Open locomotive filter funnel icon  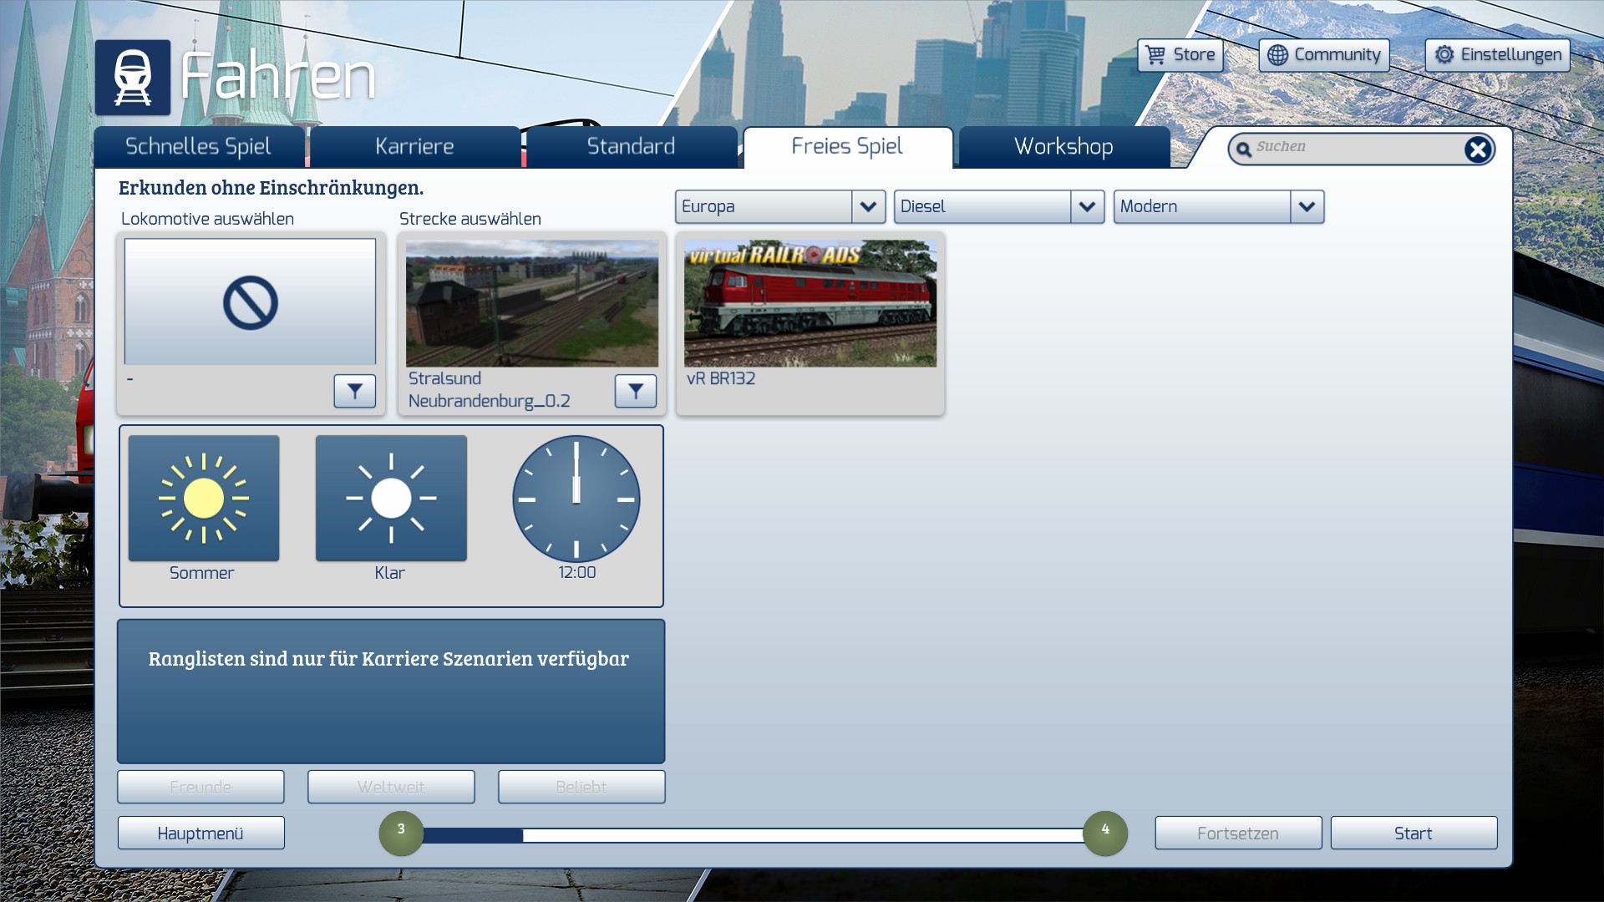355,391
